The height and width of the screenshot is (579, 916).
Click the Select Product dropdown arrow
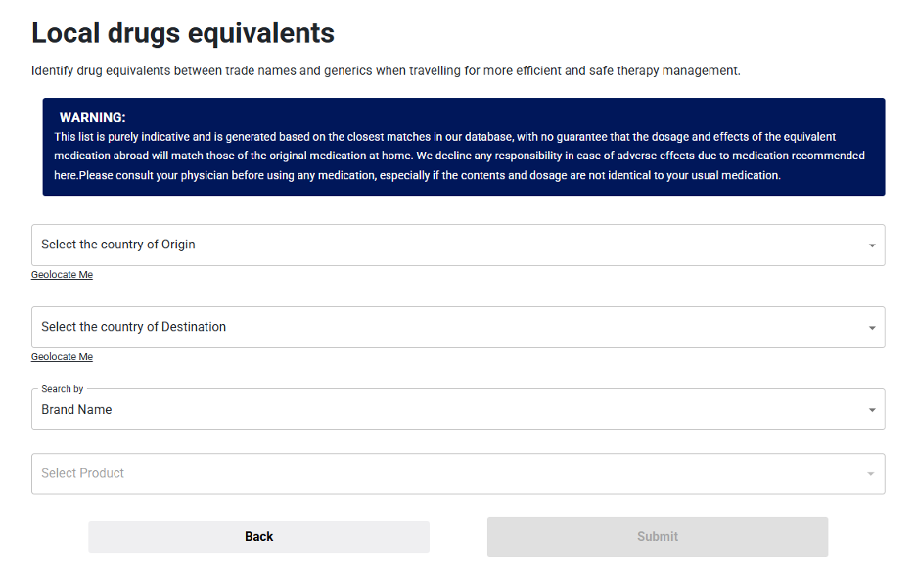pyautogui.click(x=872, y=474)
